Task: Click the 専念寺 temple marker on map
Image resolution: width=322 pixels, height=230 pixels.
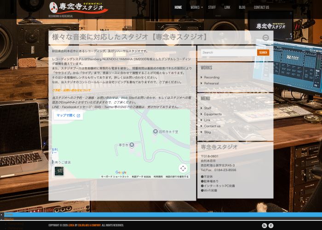Action: point(132,145)
